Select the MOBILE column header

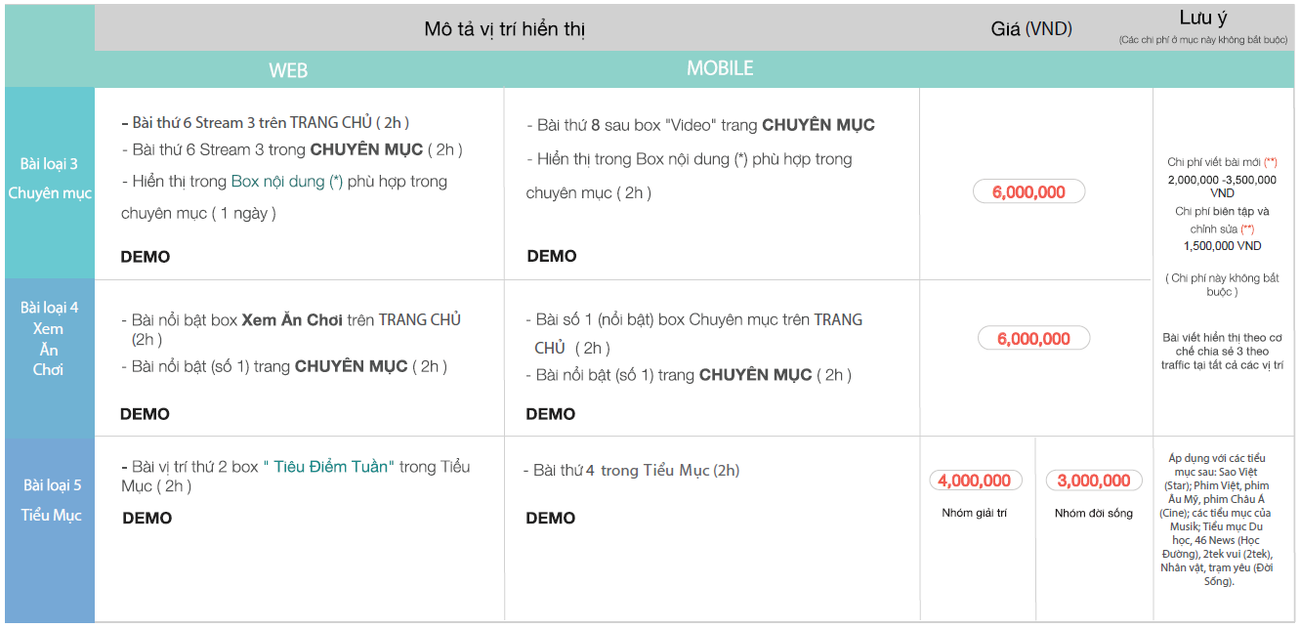click(720, 68)
